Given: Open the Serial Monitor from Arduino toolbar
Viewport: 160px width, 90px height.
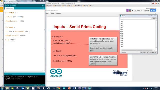Looking at the screenshot, I should (x=43, y=5).
